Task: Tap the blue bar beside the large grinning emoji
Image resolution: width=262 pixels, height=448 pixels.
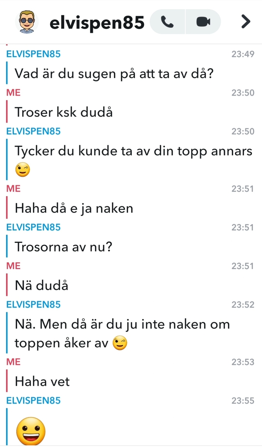Action: [7, 427]
